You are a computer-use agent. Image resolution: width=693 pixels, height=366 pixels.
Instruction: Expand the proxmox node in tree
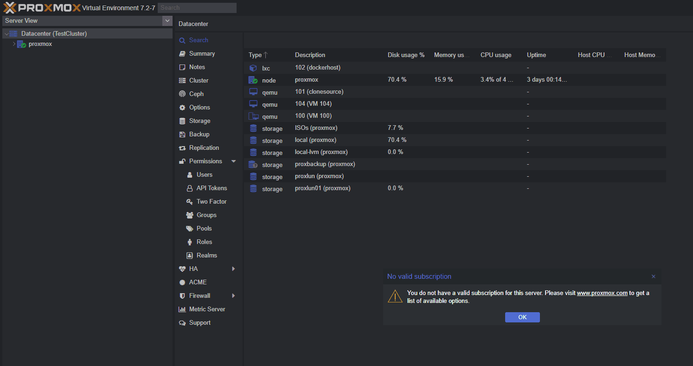click(14, 44)
